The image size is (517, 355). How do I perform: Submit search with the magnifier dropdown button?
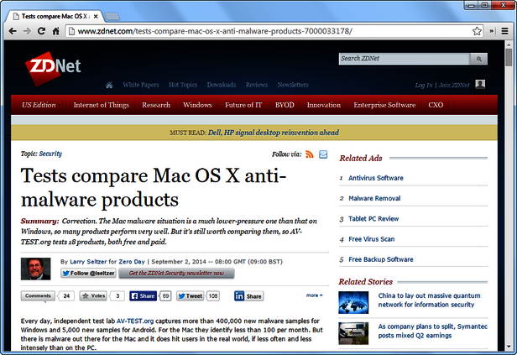478,59
